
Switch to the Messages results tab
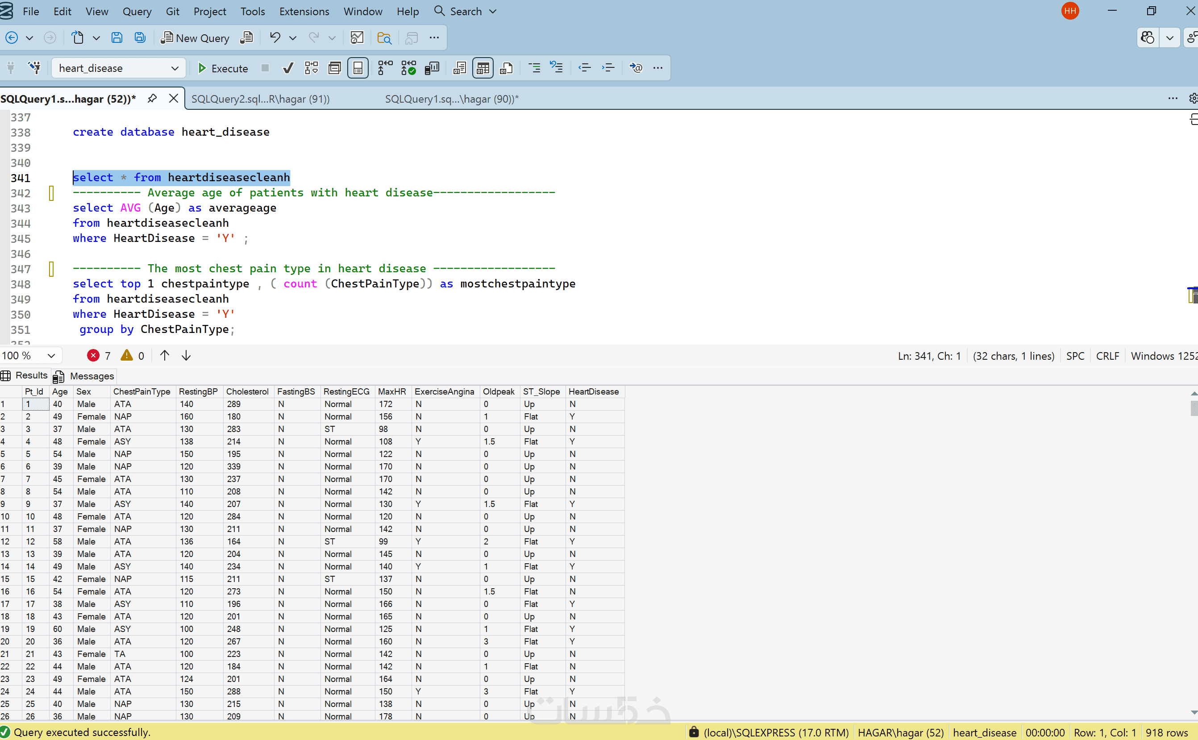click(x=84, y=376)
